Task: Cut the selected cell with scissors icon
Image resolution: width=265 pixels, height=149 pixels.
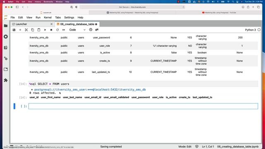Action: [26, 30]
